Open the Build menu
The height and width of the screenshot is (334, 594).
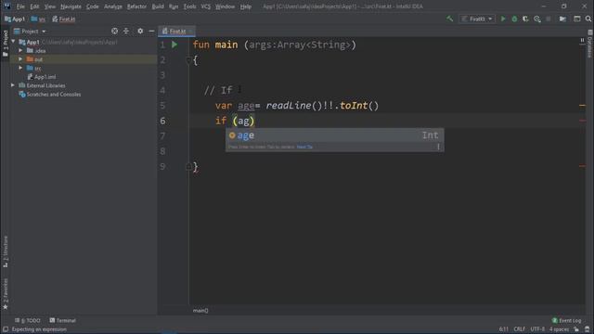(x=158, y=6)
